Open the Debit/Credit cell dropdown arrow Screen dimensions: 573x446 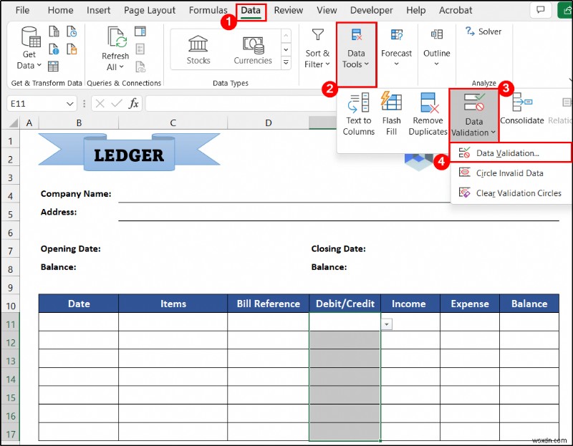(x=386, y=324)
